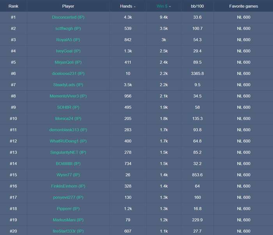Screen dimensions: 273x235
Task: Select diceloose231 (IP) player
Action: click(68, 73)
